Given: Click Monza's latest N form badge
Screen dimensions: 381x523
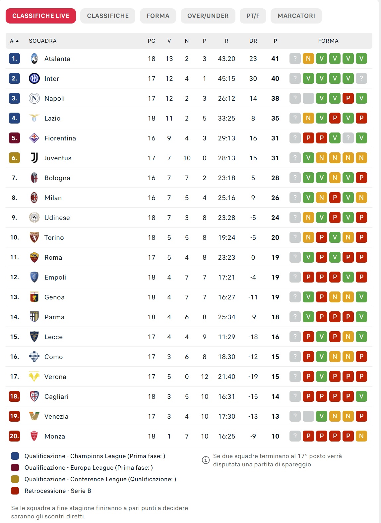Looking at the screenshot, I should [361, 436].
